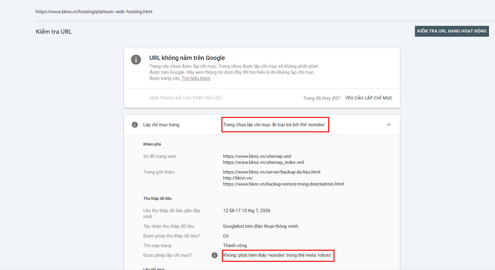This screenshot has height=270, width=495.
Task: Click the 'Trang giới thiệu' label
Action: (x=159, y=172)
